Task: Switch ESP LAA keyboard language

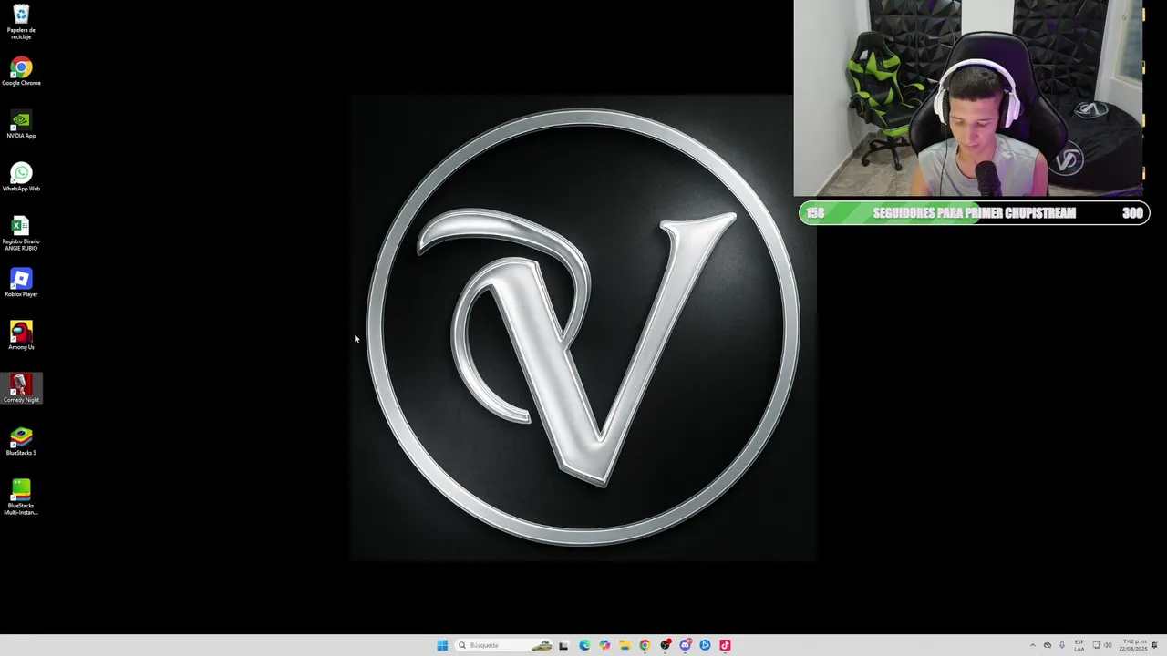Action: [1079, 645]
